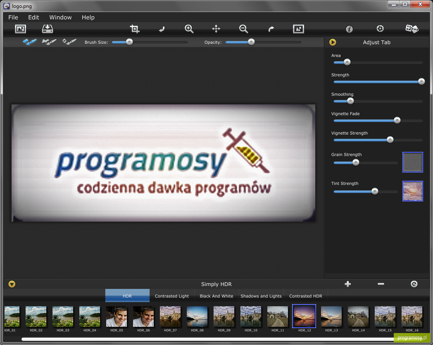Collapse the Simply HDR presets panel arrow
This screenshot has height=345, width=433.
[12, 284]
